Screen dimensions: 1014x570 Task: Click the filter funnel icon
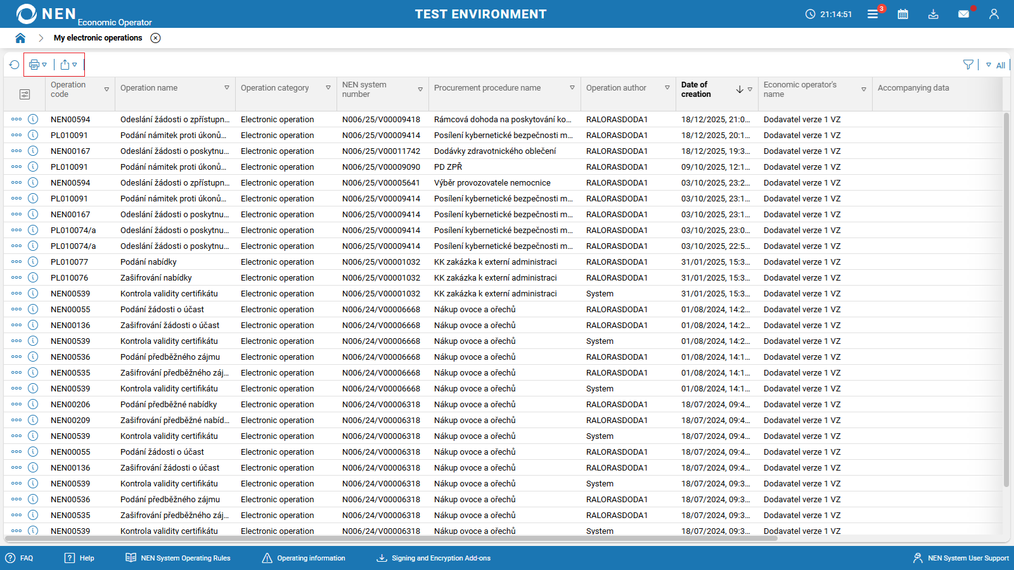pyautogui.click(x=968, y=65)
